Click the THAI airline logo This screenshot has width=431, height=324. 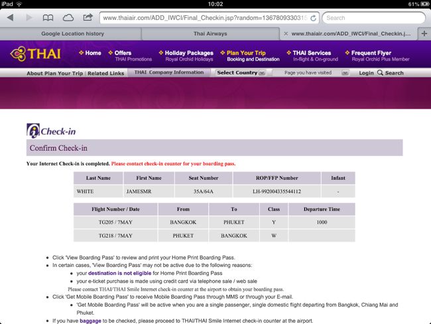pos(35,53)
